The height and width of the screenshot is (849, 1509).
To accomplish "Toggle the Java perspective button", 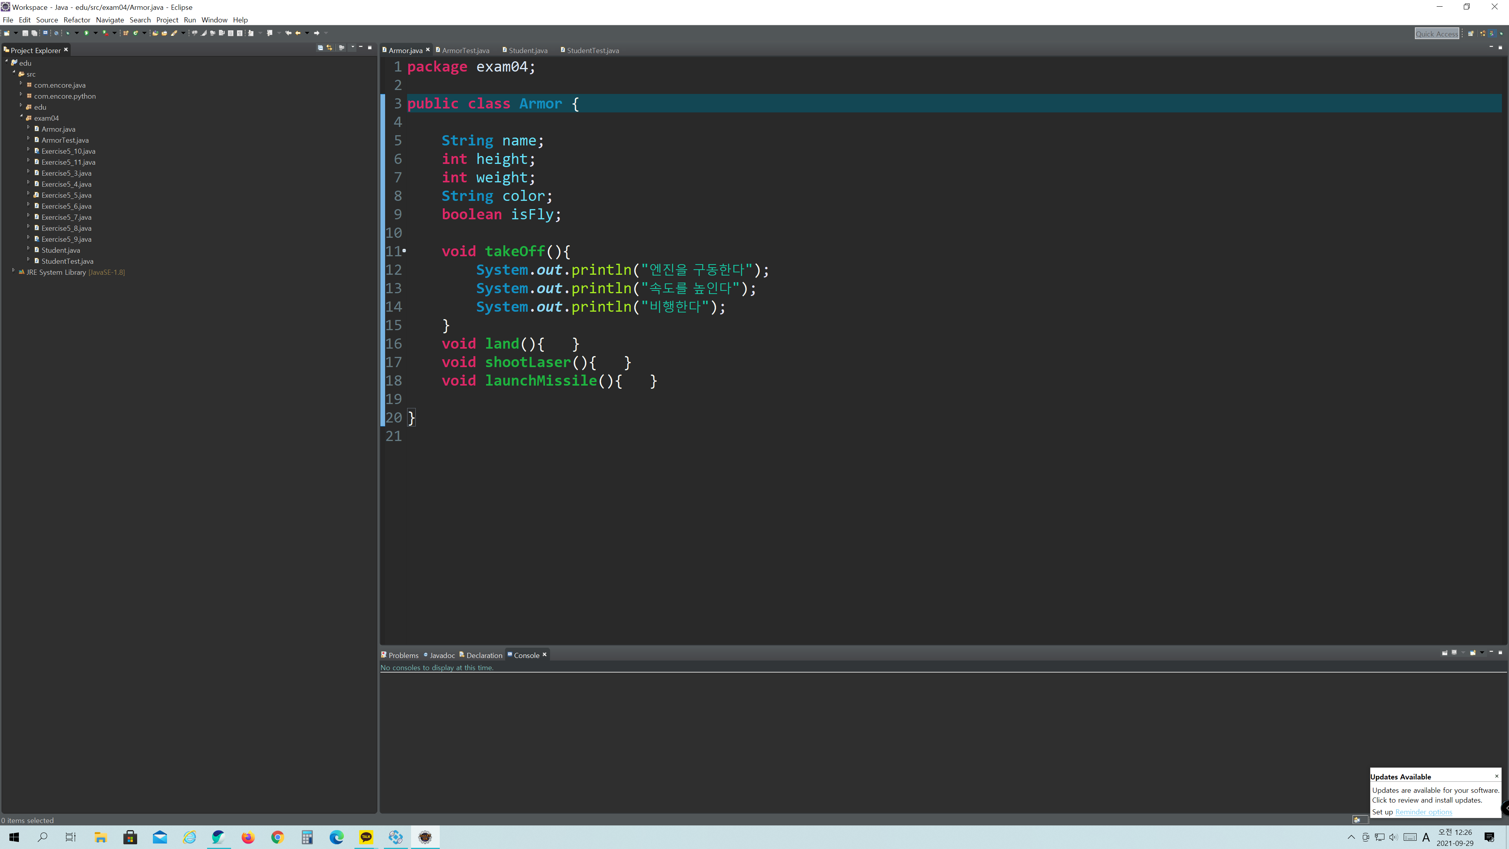I will [1492, 33].
